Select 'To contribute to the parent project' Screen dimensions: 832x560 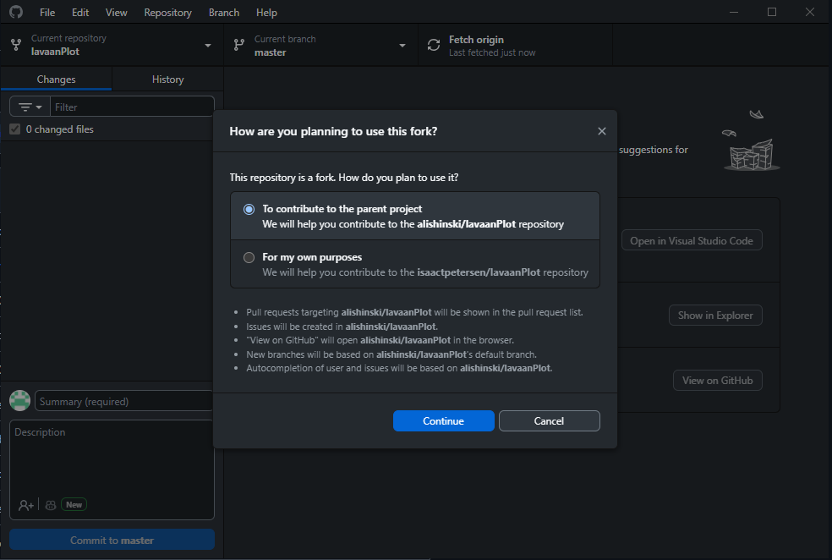pyautogui.click(x=249, y=209)
